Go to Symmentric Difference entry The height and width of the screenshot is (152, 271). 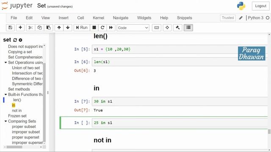[27, 84]
